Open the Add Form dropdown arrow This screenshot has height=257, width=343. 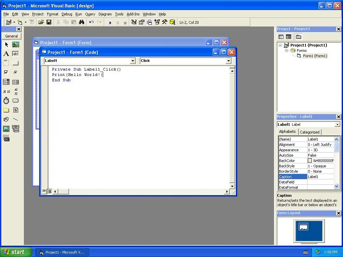tap(25, 22)
